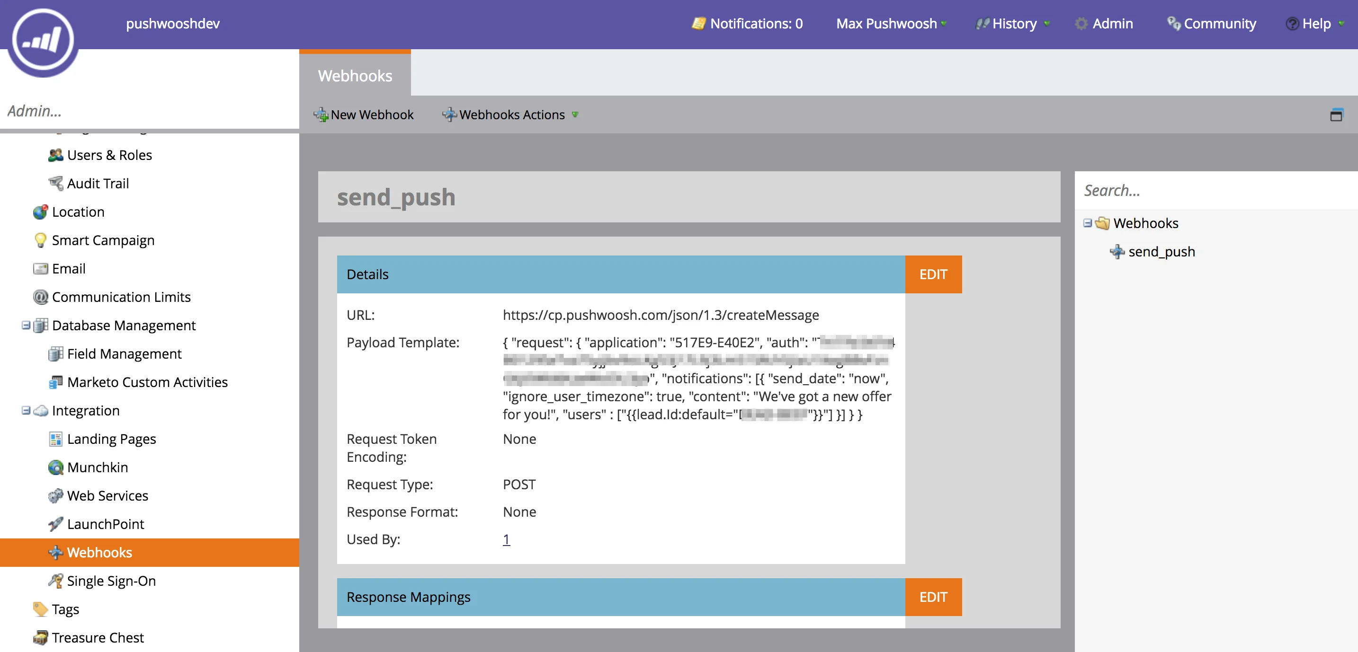Open Audit Trail via its icon

pos(56,183)
